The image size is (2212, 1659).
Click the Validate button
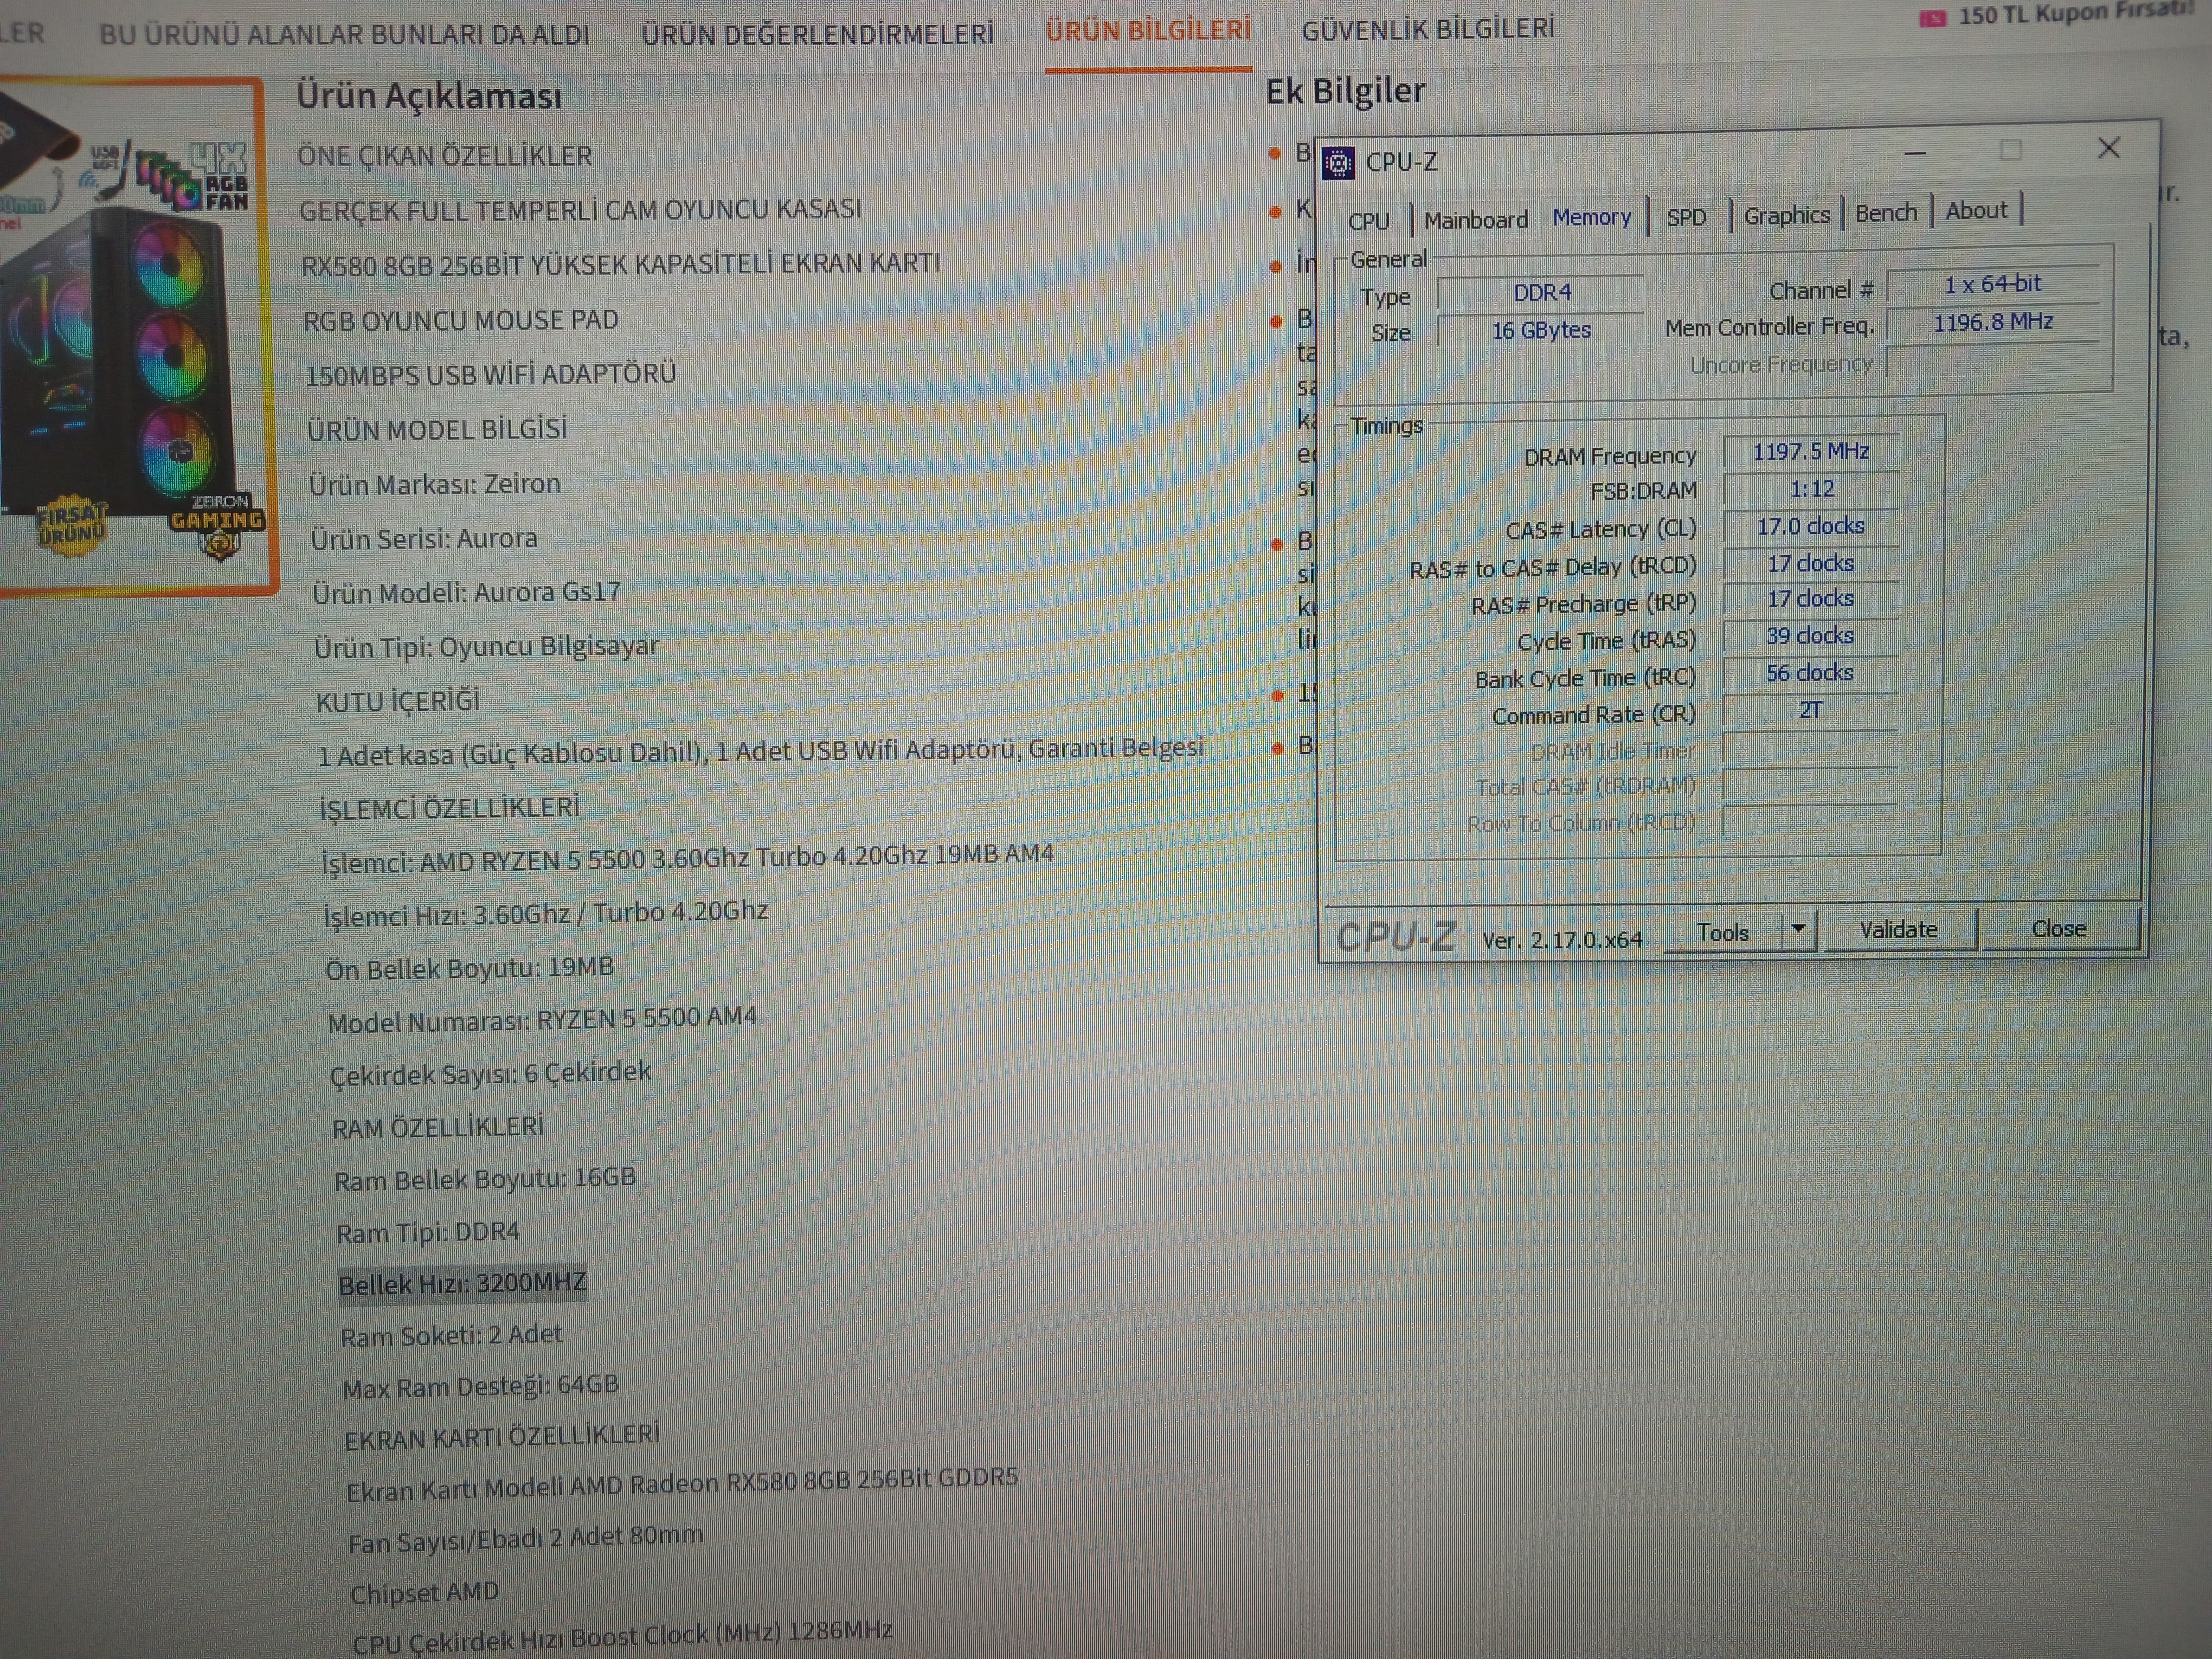pos(1898,930)
